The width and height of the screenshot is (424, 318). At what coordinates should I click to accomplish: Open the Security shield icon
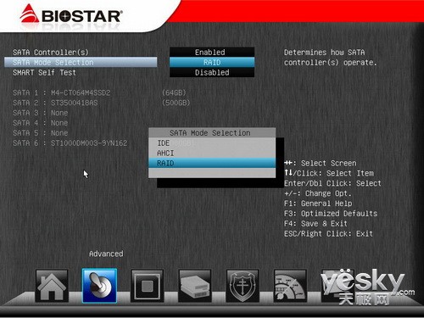pyautogui.click(x=243, y=286)
